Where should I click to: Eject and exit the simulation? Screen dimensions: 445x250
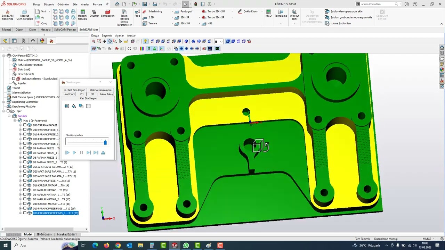tap(103, 152)
